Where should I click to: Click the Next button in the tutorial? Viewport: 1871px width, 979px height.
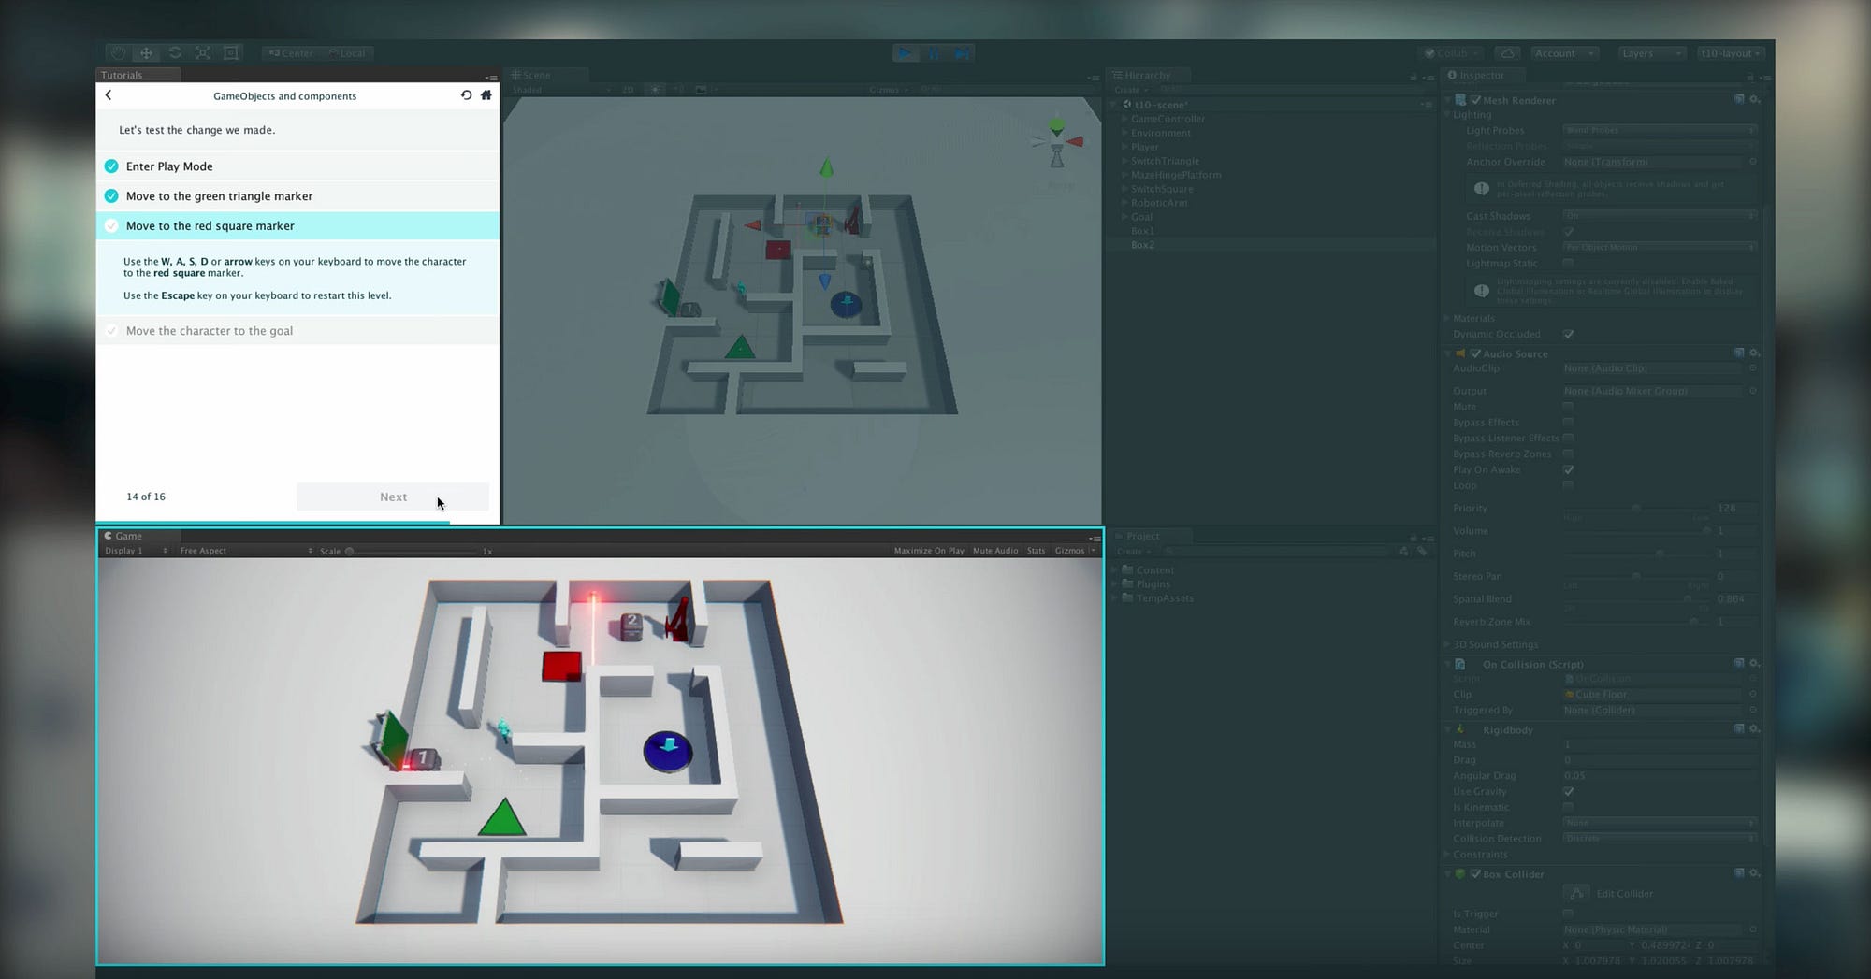pos(393,497)
